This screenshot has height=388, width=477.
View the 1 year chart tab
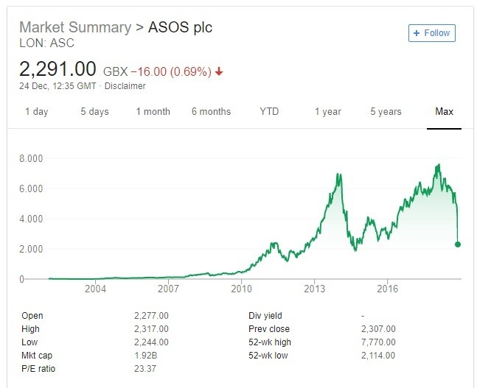[x=327, y=112]
